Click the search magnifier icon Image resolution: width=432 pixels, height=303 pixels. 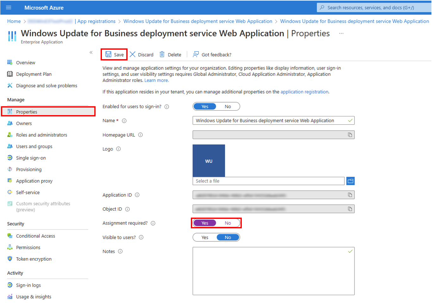(x=322, y=8)
